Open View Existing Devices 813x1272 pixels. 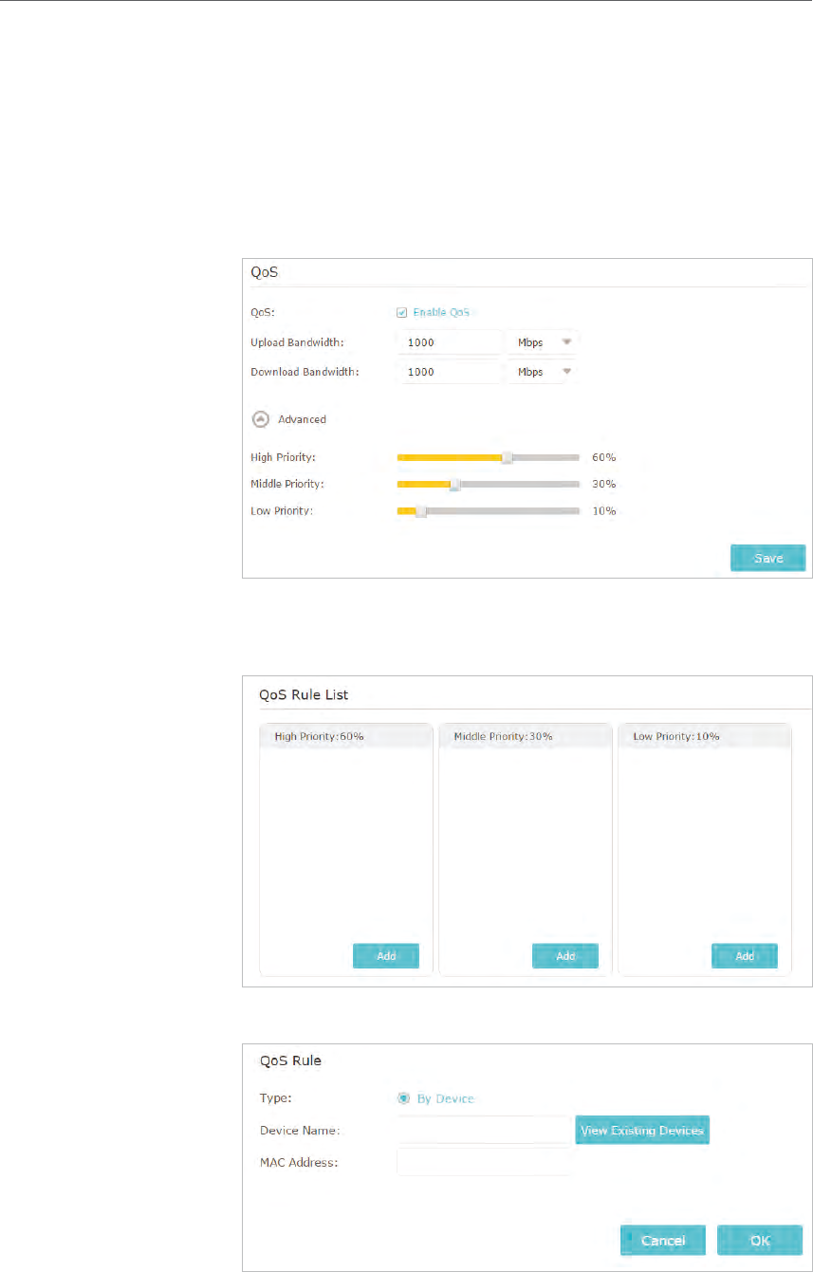tap(642, 1130)
